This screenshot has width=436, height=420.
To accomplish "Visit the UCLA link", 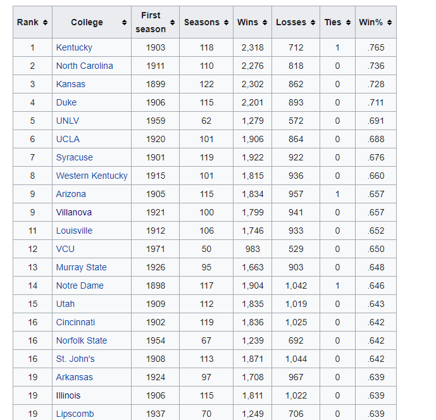I will (68, 139).
